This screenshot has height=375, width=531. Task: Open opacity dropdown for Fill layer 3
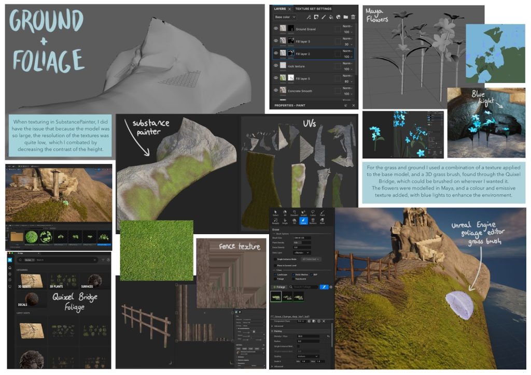[348, 45]
